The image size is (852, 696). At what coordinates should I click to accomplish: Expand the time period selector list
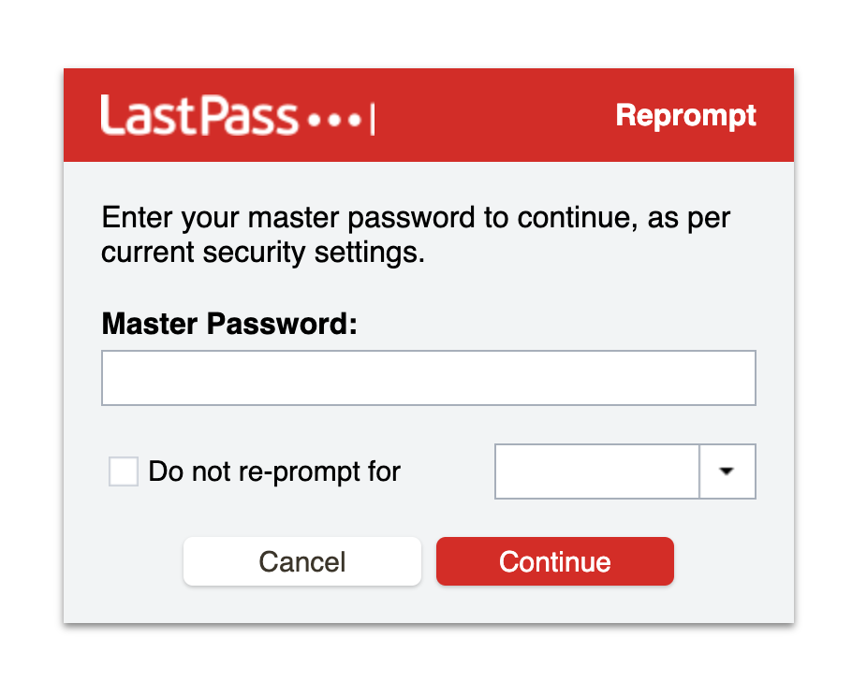point(727,471)
